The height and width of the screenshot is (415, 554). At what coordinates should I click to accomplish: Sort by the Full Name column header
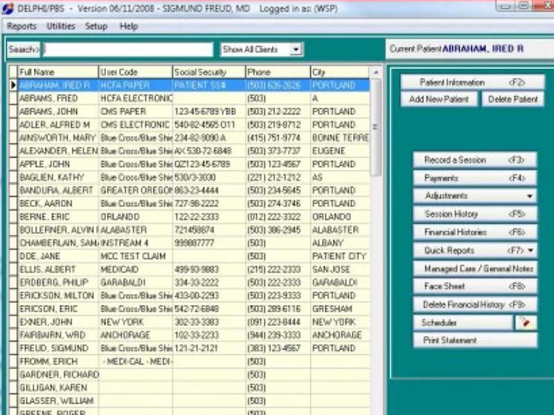[57, 72]
